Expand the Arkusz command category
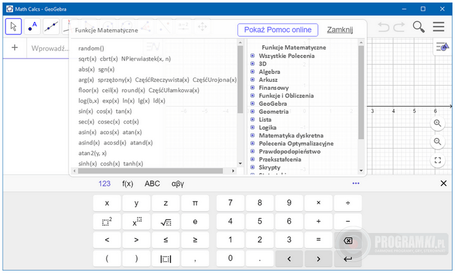The width and height of the screenshot is (455, 273). [252, 79]
